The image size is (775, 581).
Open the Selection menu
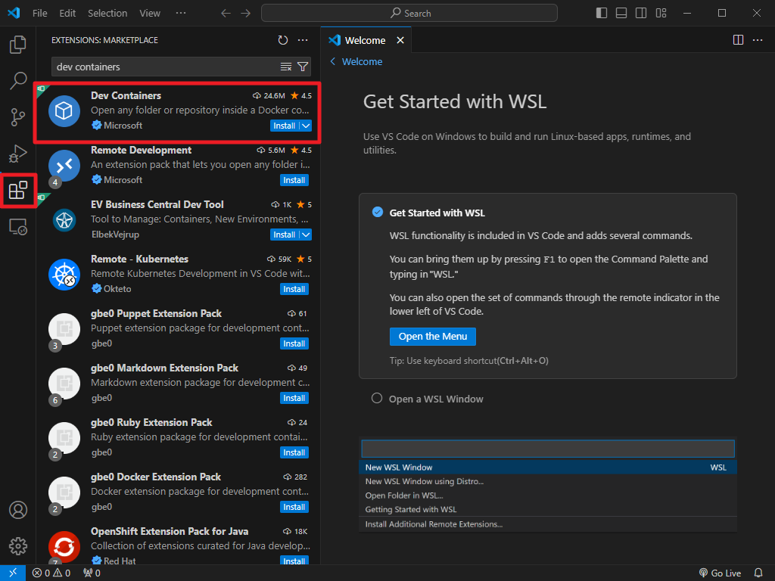[107, 13]
